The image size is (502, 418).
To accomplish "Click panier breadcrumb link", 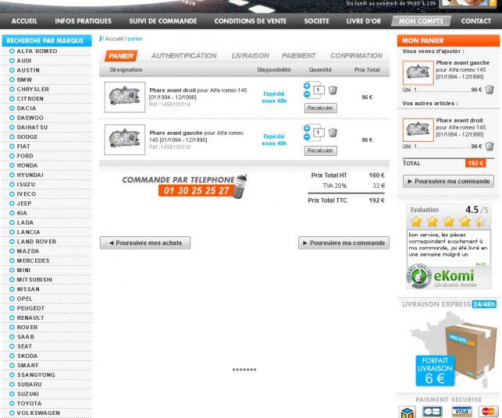I will click(135, 39).
